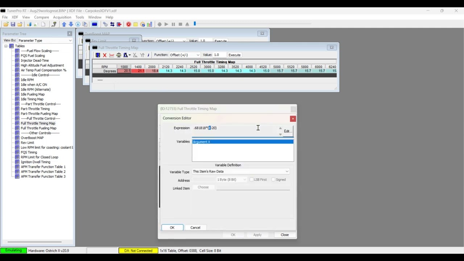Open the Help menu
464x261 pixels.
click(109, 17)
